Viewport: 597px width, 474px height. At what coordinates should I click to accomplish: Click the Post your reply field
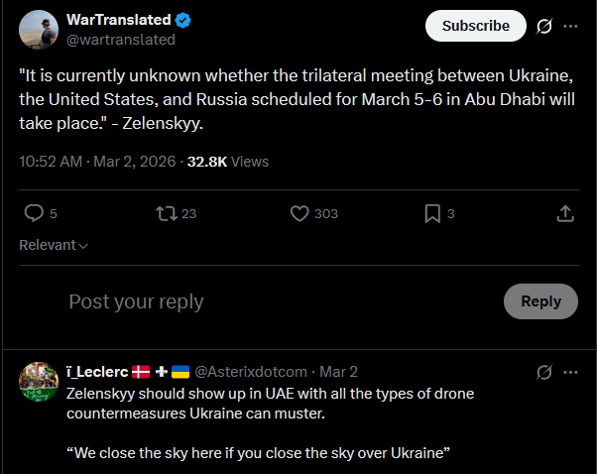pos(278,301)
